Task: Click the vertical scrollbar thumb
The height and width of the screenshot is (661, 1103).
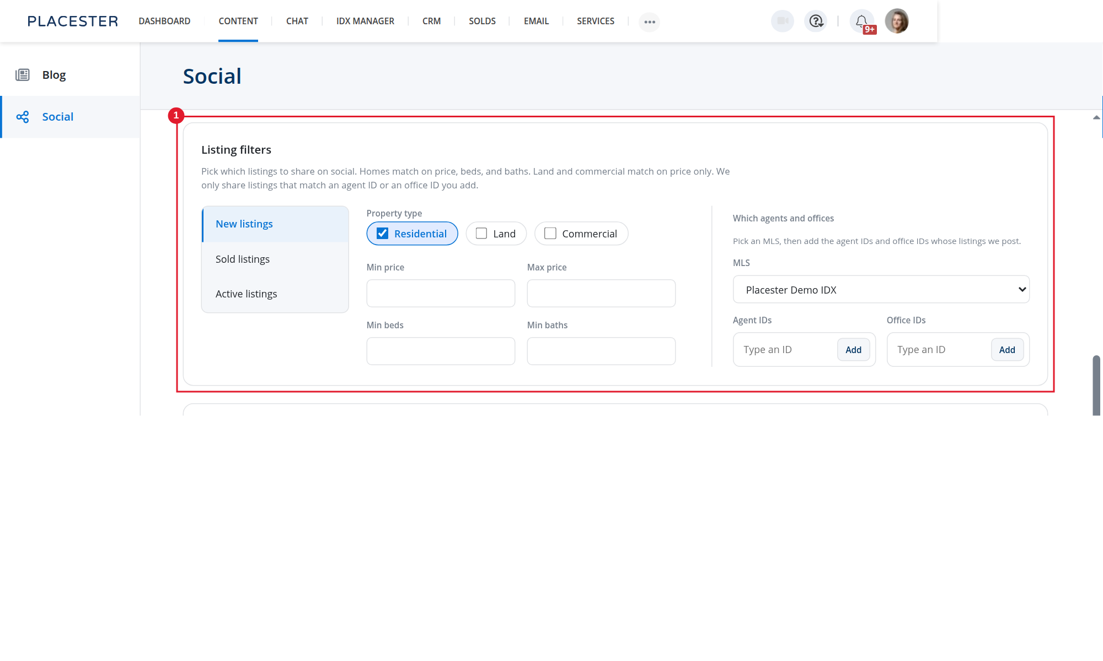Action: point(1096,386)
